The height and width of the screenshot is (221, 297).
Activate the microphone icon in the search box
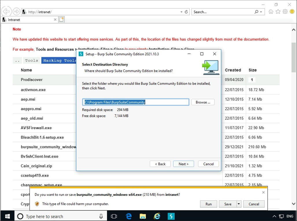[x=102, y=216]
